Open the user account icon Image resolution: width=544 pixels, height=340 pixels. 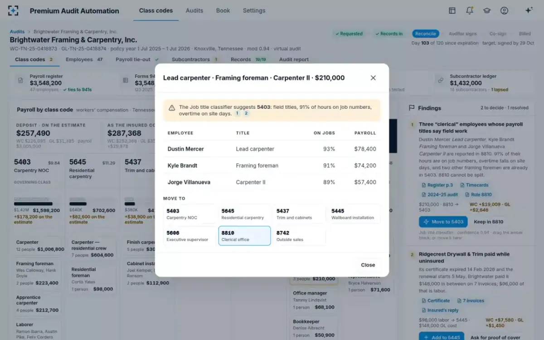click(x=504, y=10)
